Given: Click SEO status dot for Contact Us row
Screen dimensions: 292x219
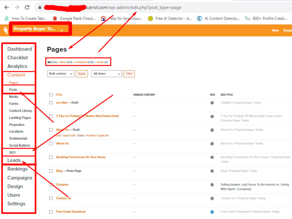Looking at the screenshot, I should (x=212, y=198).
